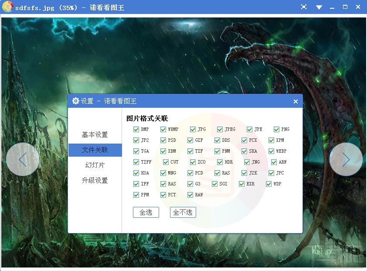
Task: Disable the TGA file association
Action: 136,151
